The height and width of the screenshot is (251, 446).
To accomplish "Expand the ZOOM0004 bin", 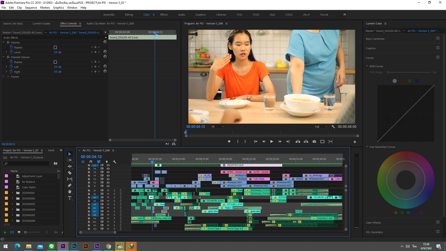I will point(13,210).
